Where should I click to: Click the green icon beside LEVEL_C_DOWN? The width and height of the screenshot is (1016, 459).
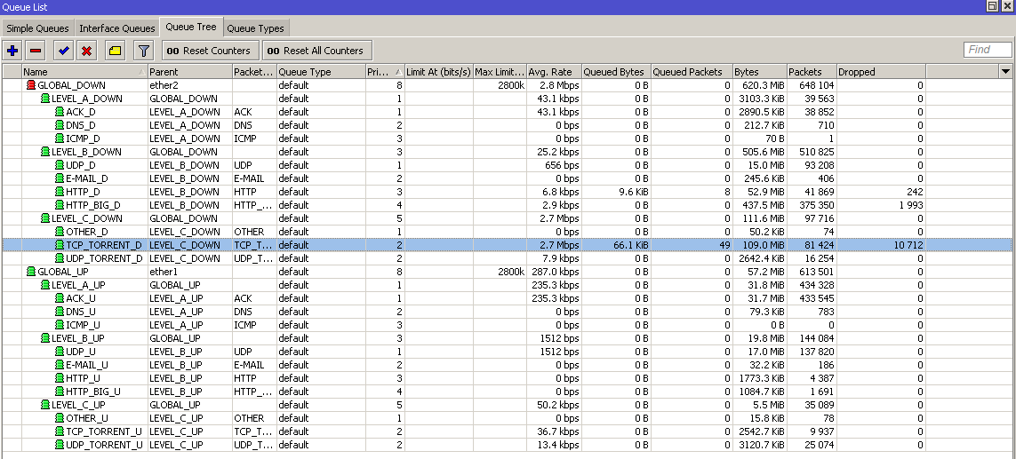point(44,218)
